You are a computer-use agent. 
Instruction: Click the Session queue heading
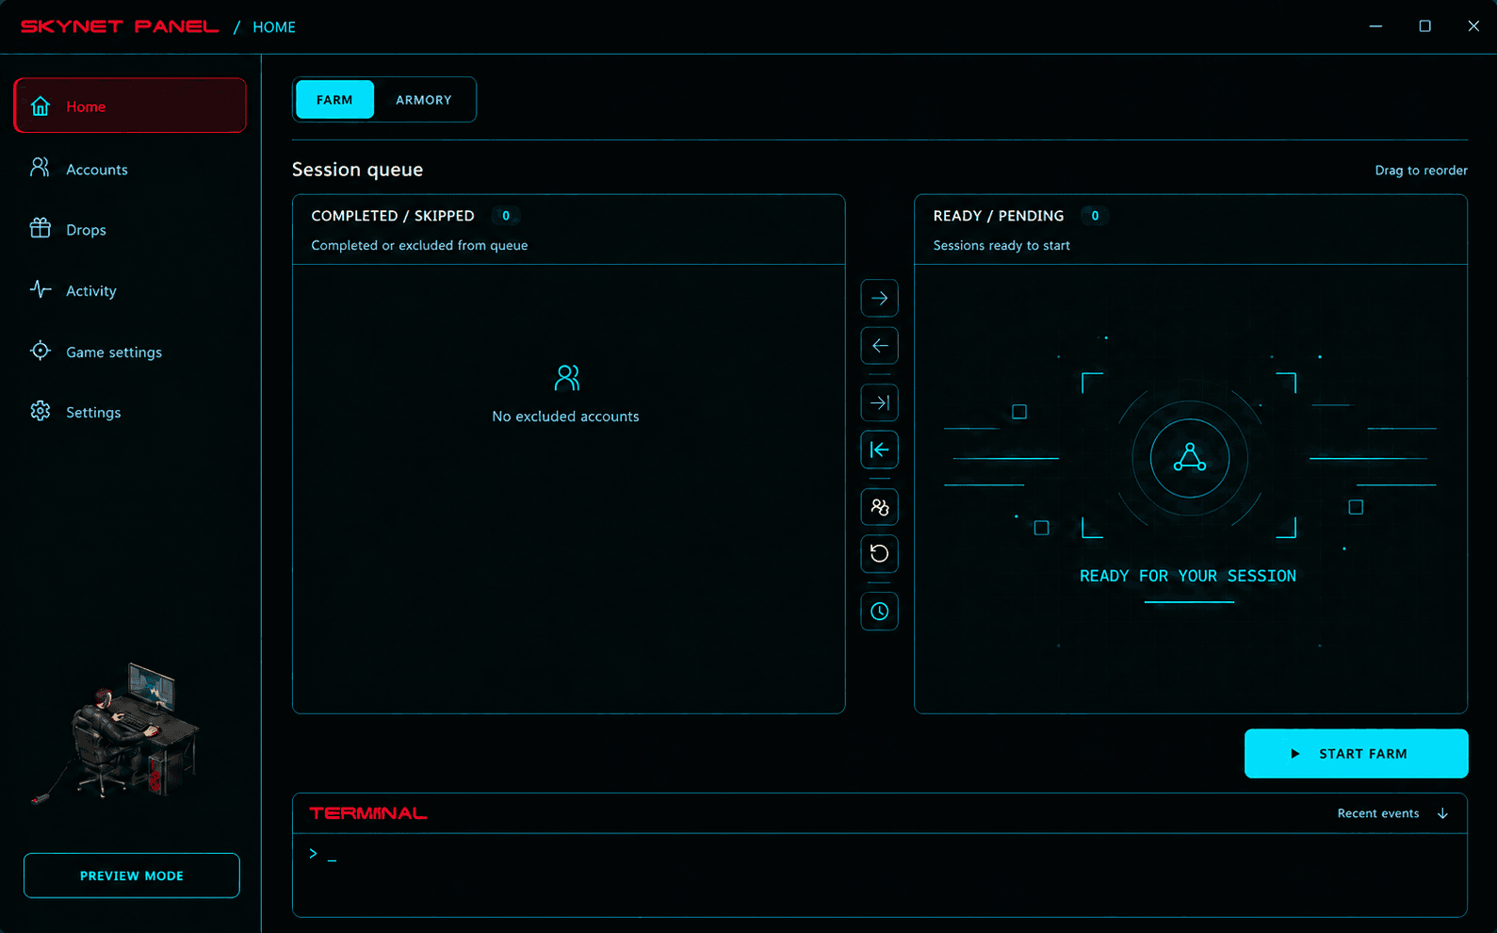[357, 170]
